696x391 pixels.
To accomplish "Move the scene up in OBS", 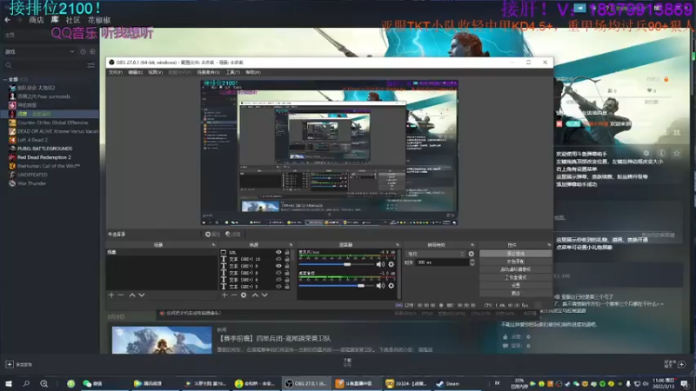I will click(x=132, y=295).
